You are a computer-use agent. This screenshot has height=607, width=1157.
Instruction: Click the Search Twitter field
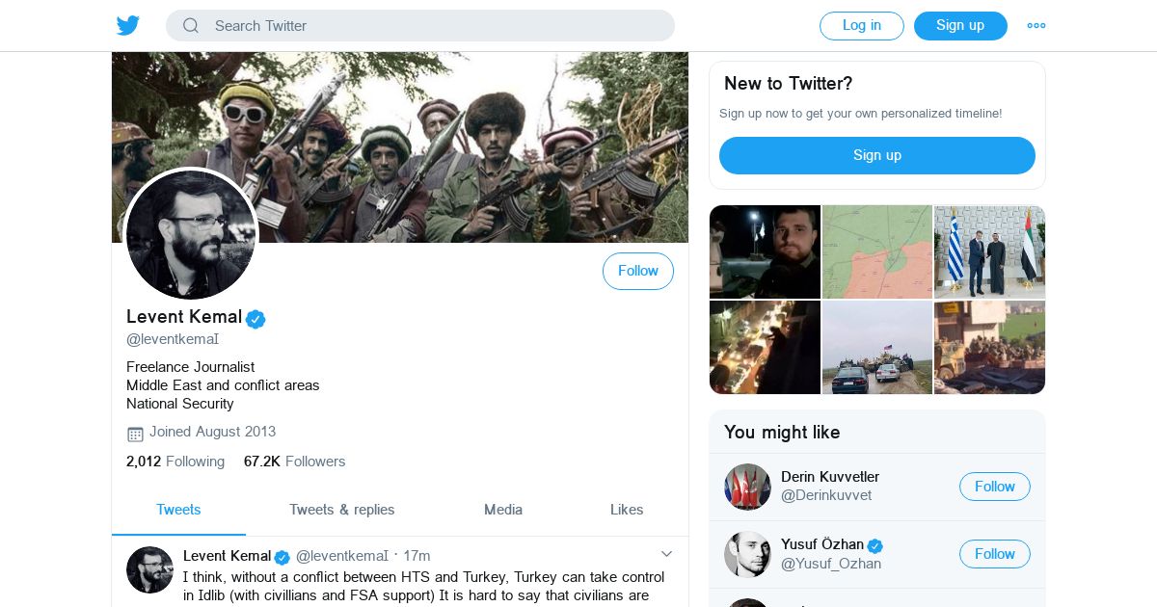point(420,26)
